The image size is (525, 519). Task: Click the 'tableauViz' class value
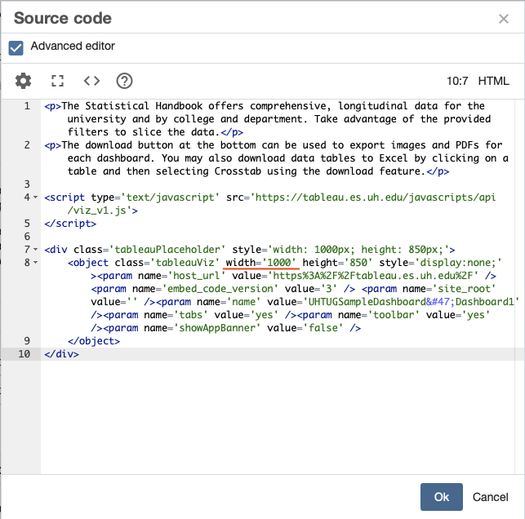click(185, 263)
